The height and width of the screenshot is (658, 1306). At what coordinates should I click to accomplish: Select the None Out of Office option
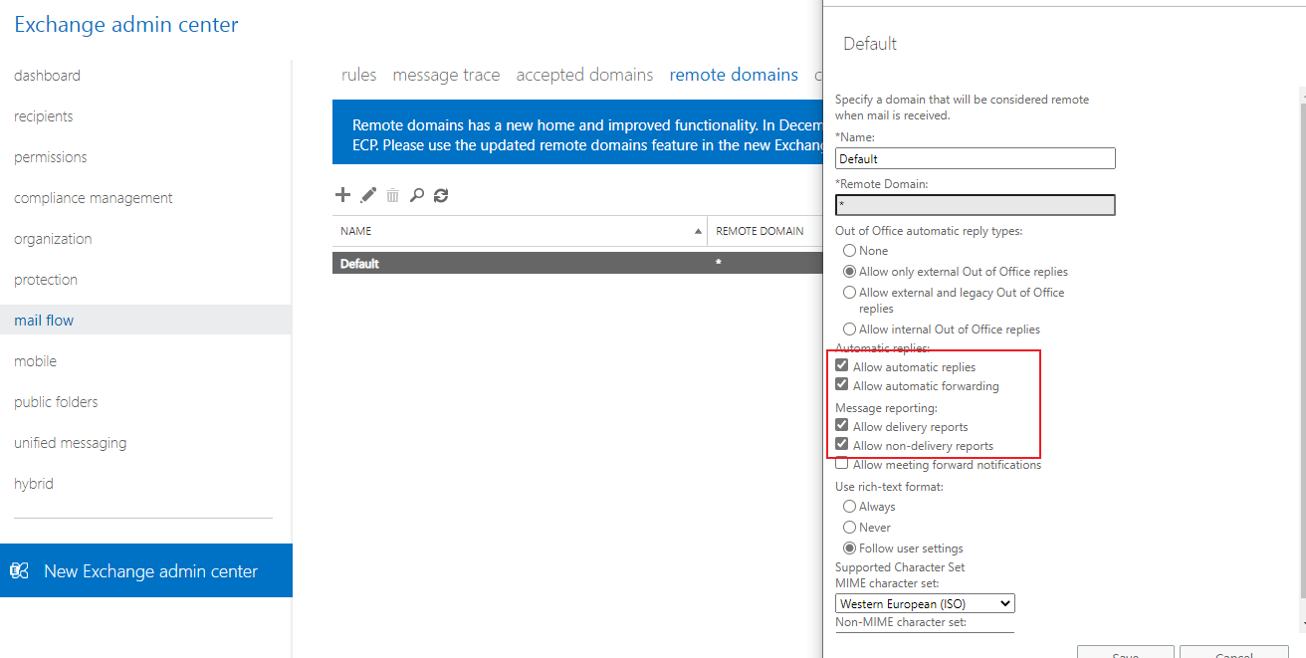pos(849,250)
